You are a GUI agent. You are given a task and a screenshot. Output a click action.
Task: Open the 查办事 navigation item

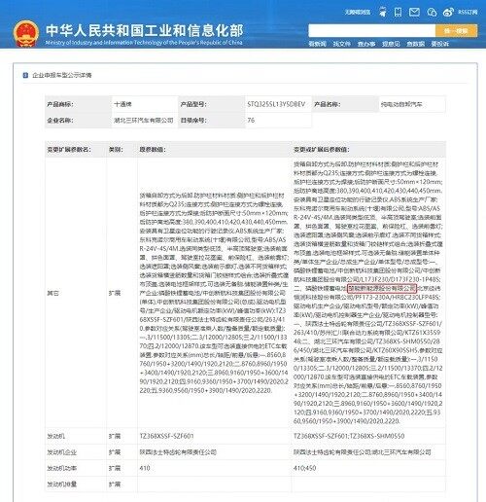(366, 44)
